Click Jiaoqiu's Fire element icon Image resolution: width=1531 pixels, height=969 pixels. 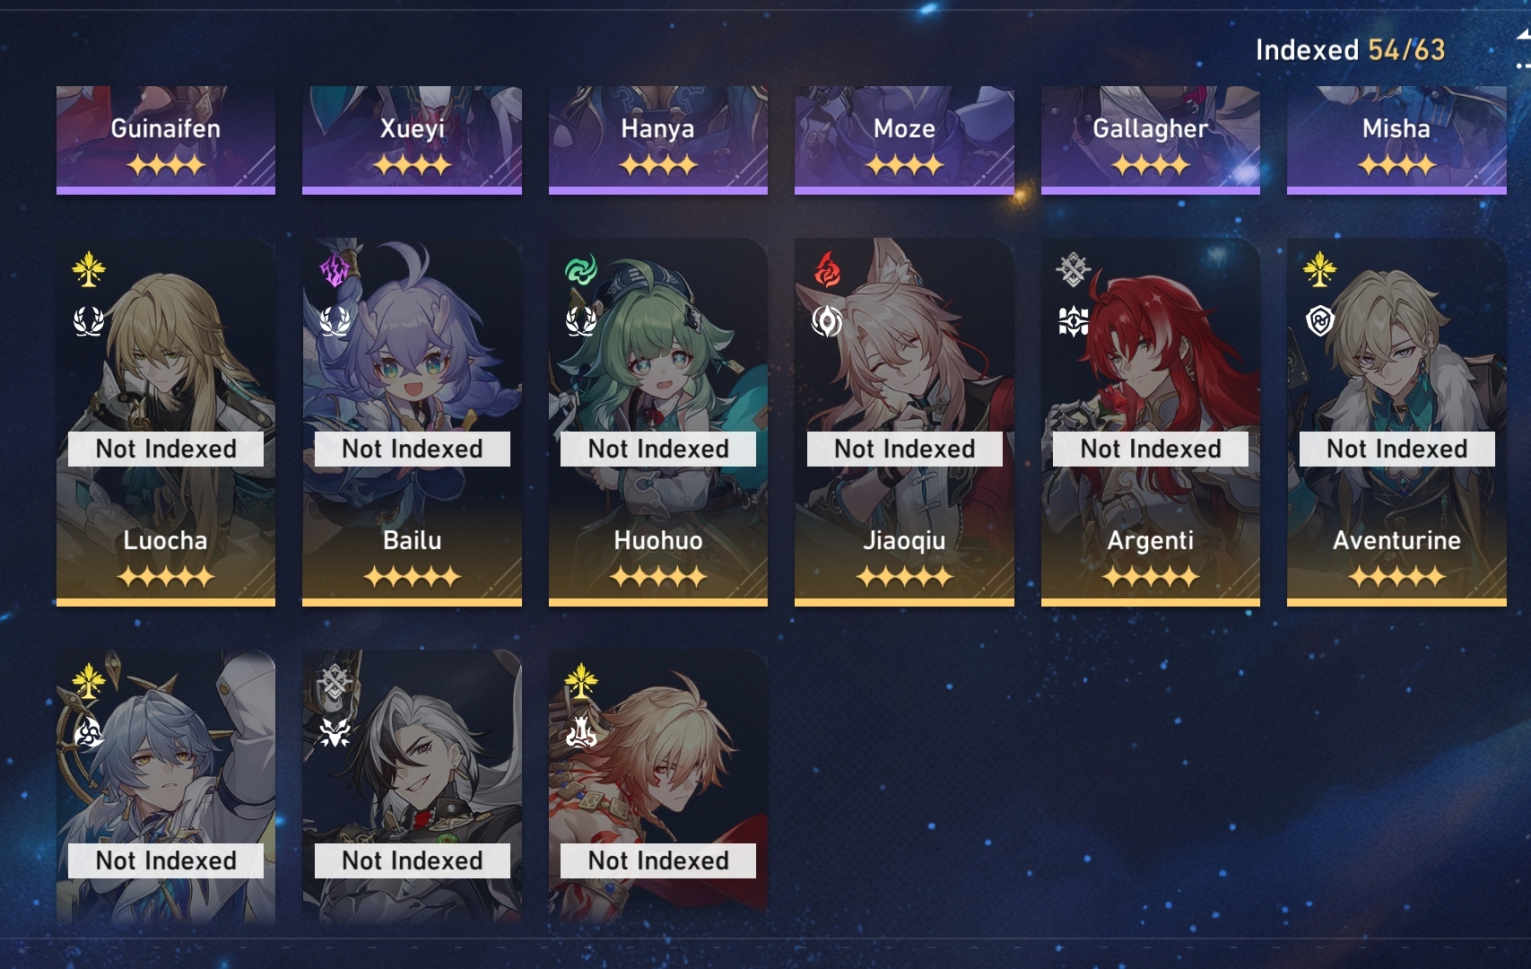point(827,269)
